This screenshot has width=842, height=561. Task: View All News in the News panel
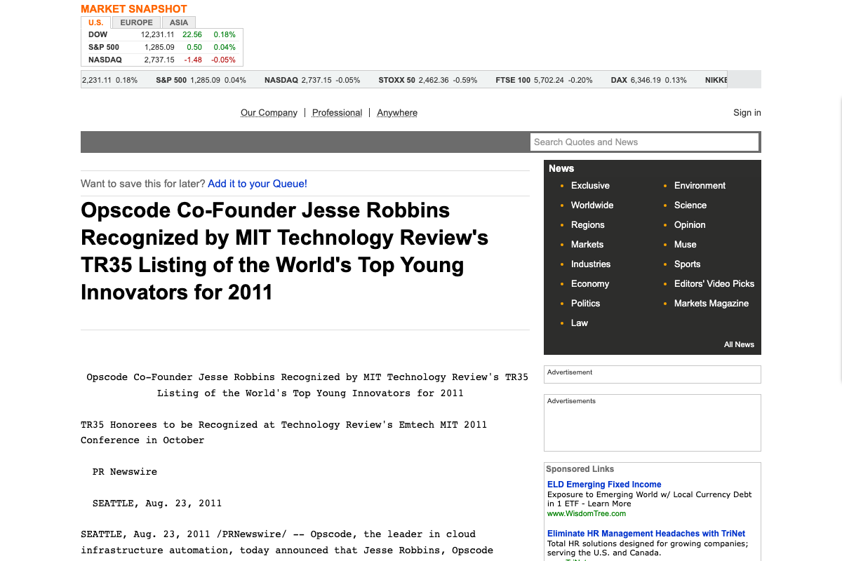click(738, 344)
